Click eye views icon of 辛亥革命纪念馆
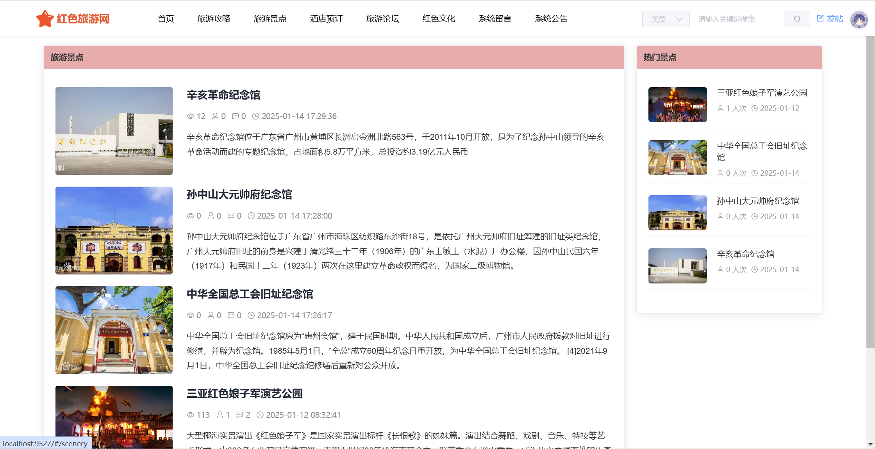 tap(191, 116)
